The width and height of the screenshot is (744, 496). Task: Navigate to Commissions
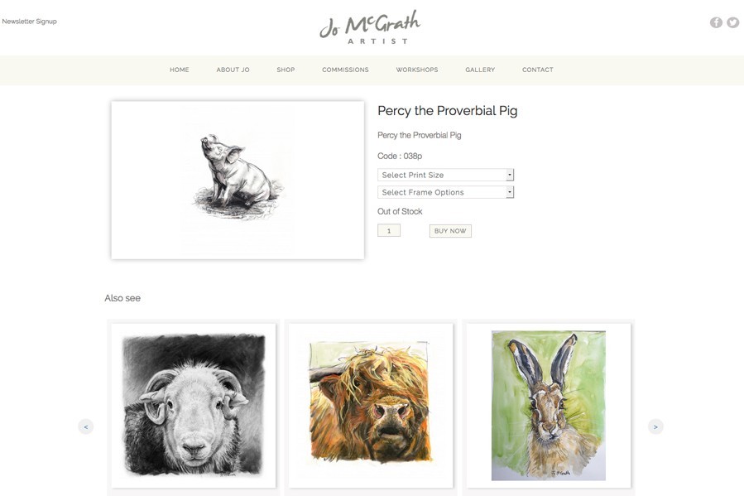(x=345, y=70)
